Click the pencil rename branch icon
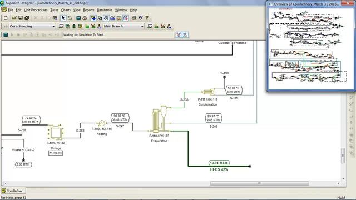The image size is (356, 200). click(169, 26)
